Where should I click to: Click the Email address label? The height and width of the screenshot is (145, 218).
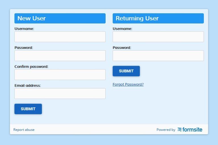point(28,86)
